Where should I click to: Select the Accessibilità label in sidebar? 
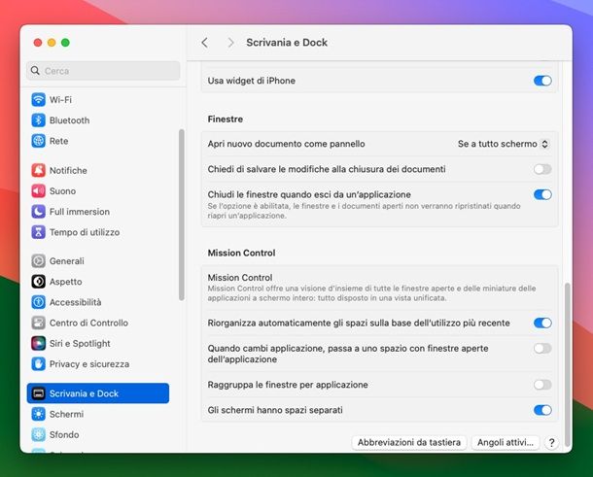pos(75,302)
